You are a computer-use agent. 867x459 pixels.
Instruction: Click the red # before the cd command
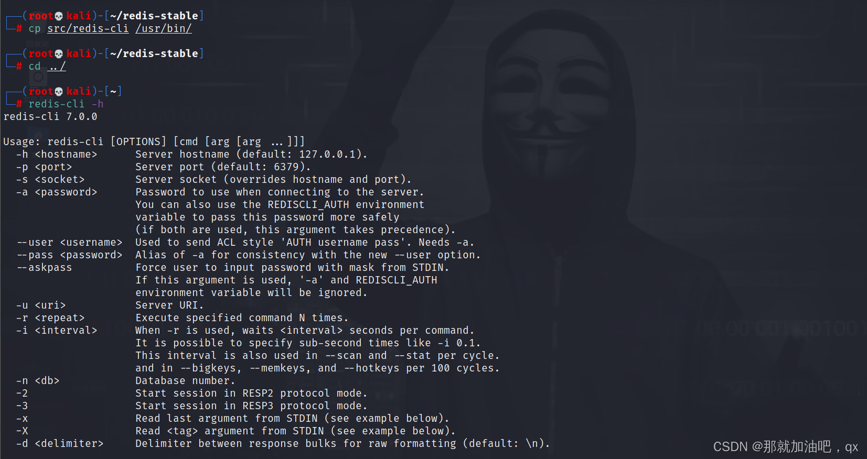point(19,67)
